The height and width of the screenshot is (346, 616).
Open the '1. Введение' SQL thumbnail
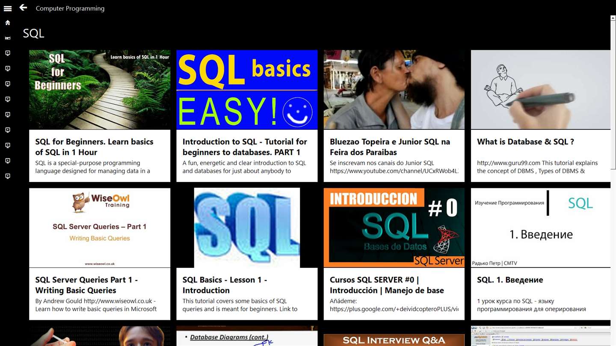tap(541, 228)
